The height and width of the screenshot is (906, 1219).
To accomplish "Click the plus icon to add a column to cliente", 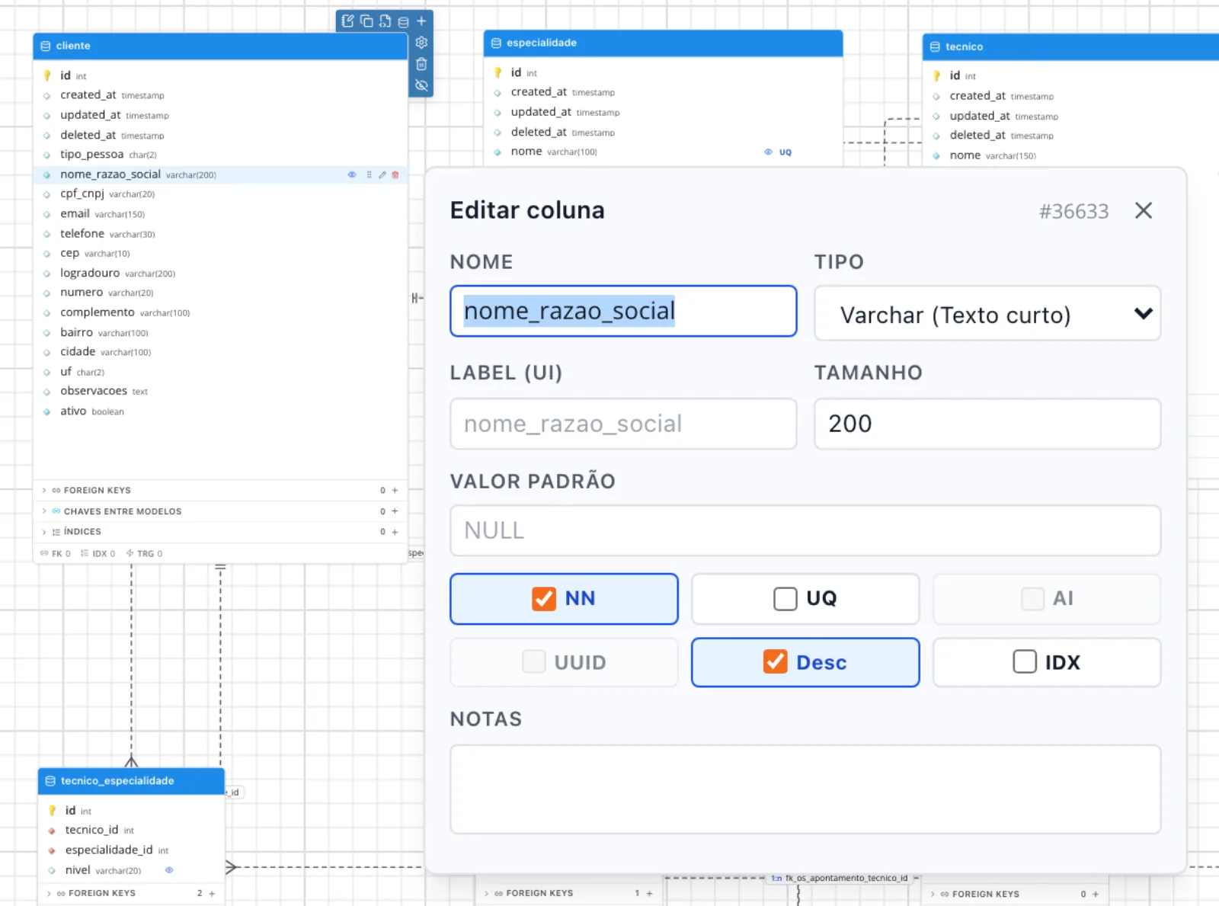I will (x=421, y=21).
